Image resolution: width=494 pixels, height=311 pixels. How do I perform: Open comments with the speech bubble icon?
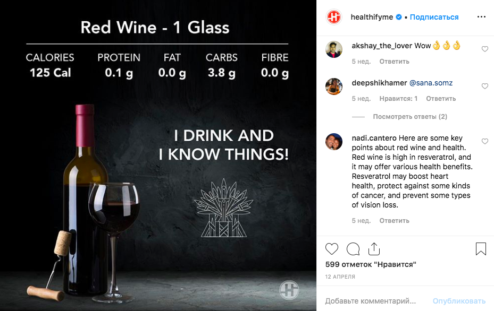tap(353, 249)
